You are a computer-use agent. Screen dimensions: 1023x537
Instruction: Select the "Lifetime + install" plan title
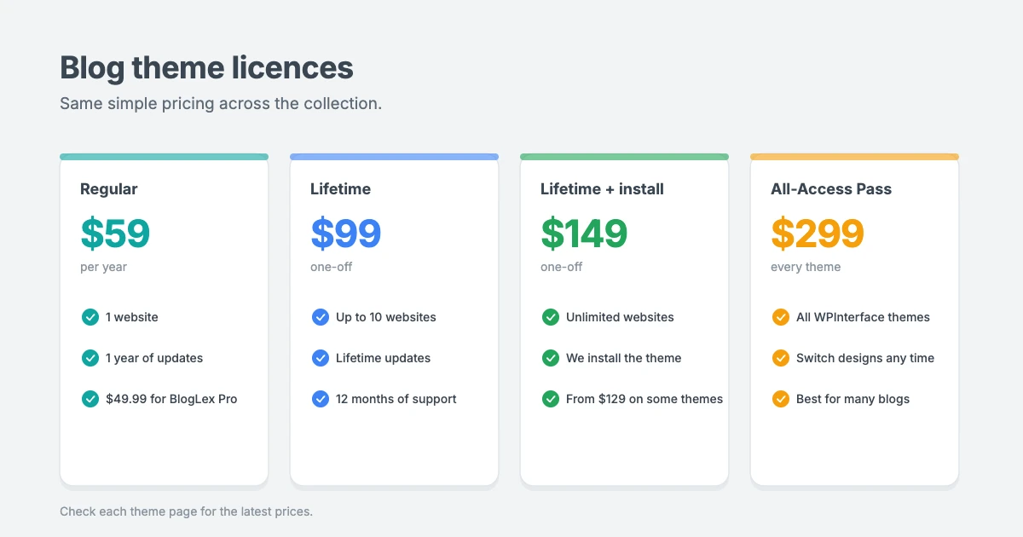pos(602,189)
